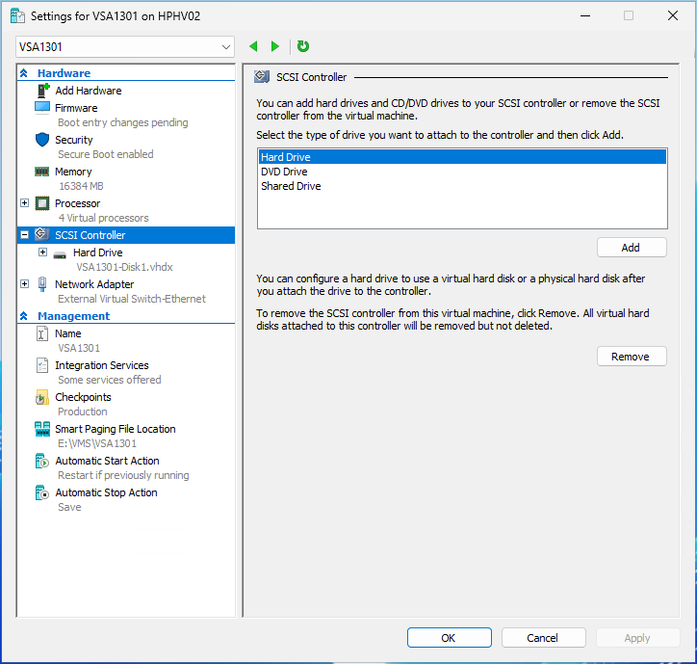Open Integration Services settings
Screen dimensions: 697x664
(101, 365)
